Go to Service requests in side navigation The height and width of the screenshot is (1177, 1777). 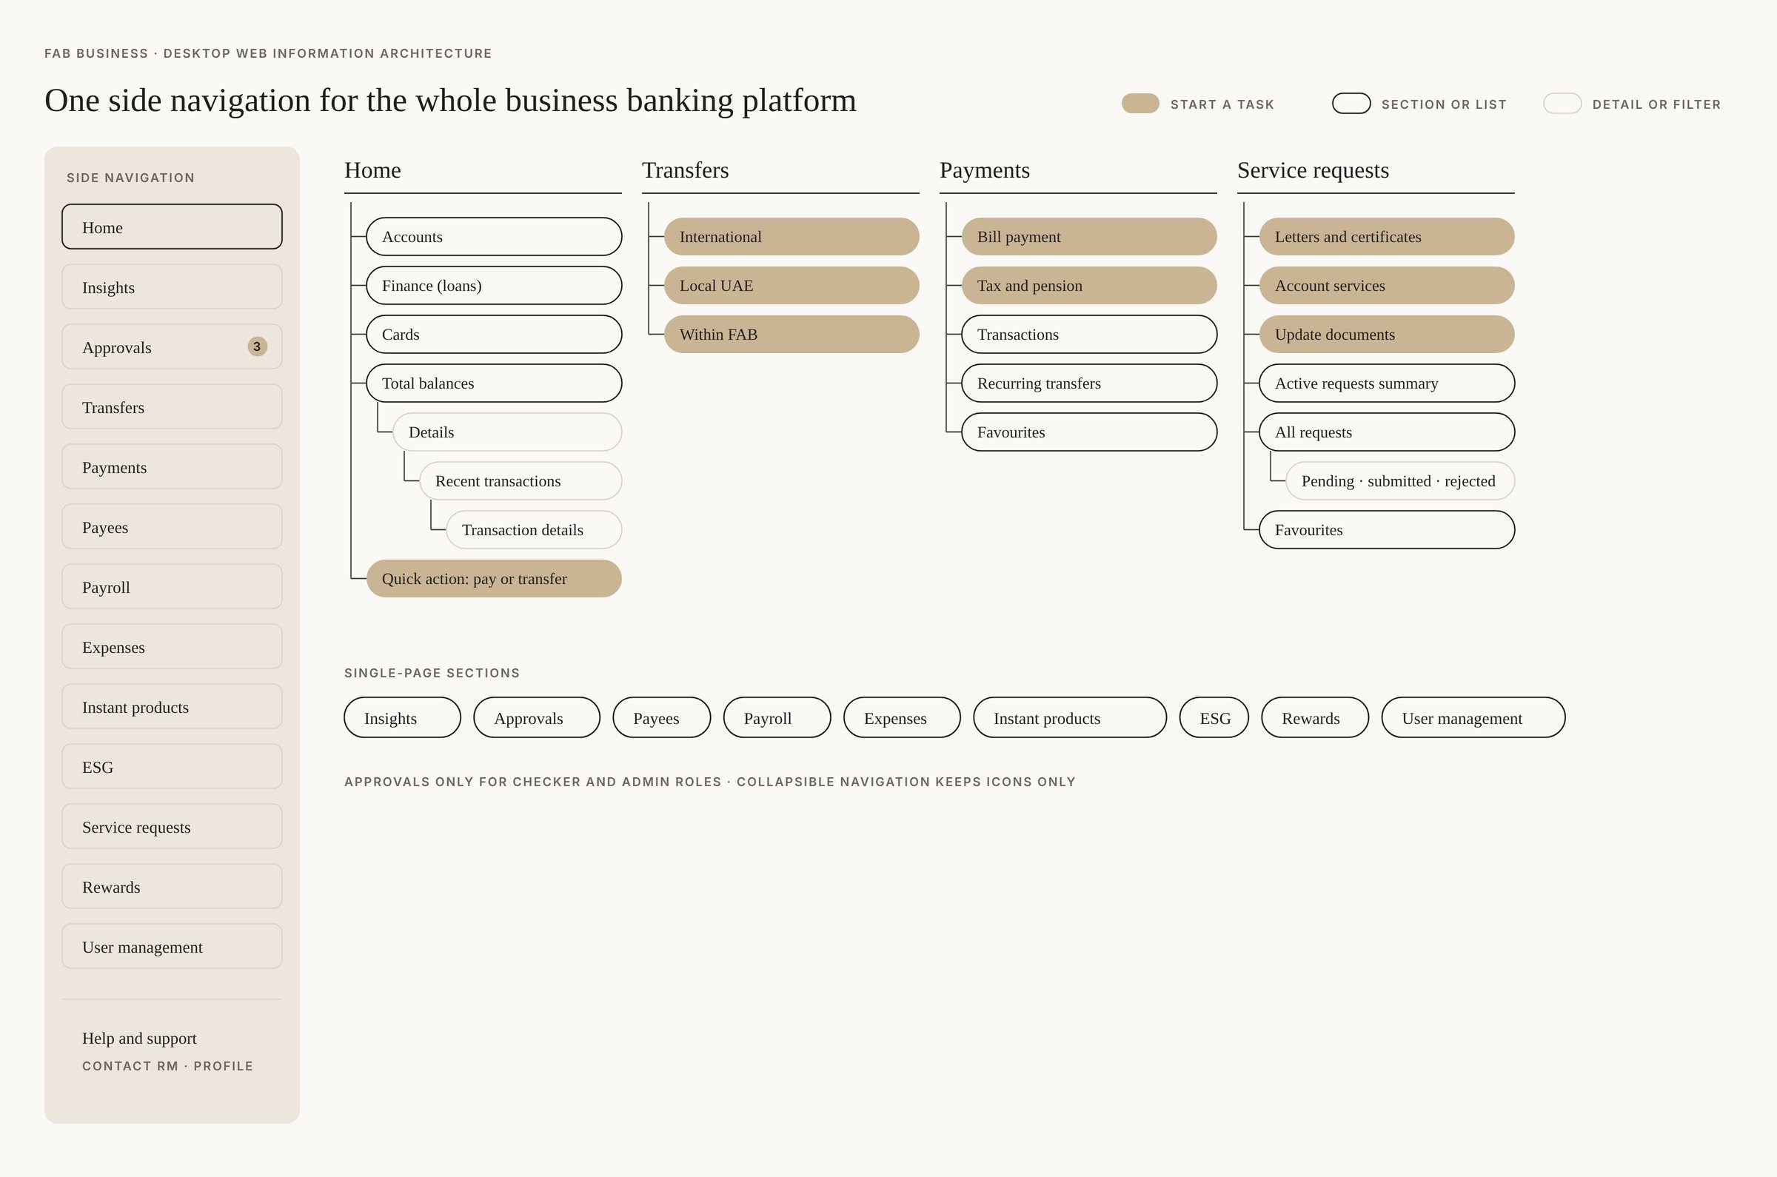(x=172, y=827)
